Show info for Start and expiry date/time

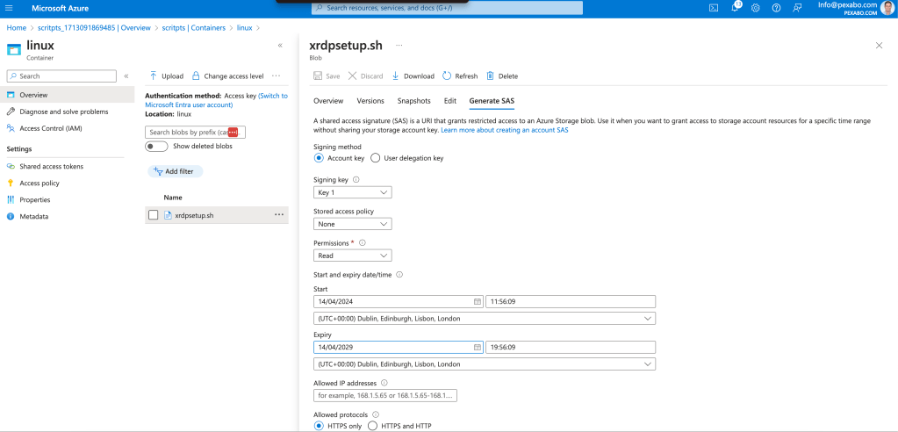click(x=399, y=275)
